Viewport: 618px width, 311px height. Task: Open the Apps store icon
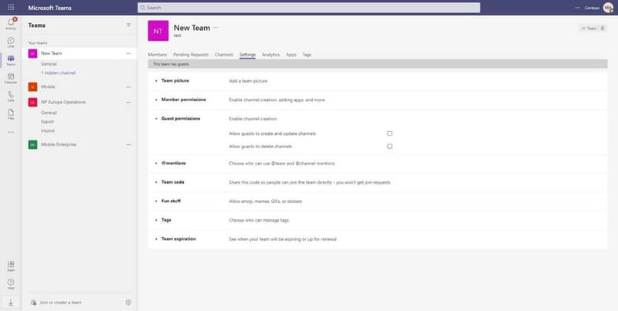[x=11, y=265]
